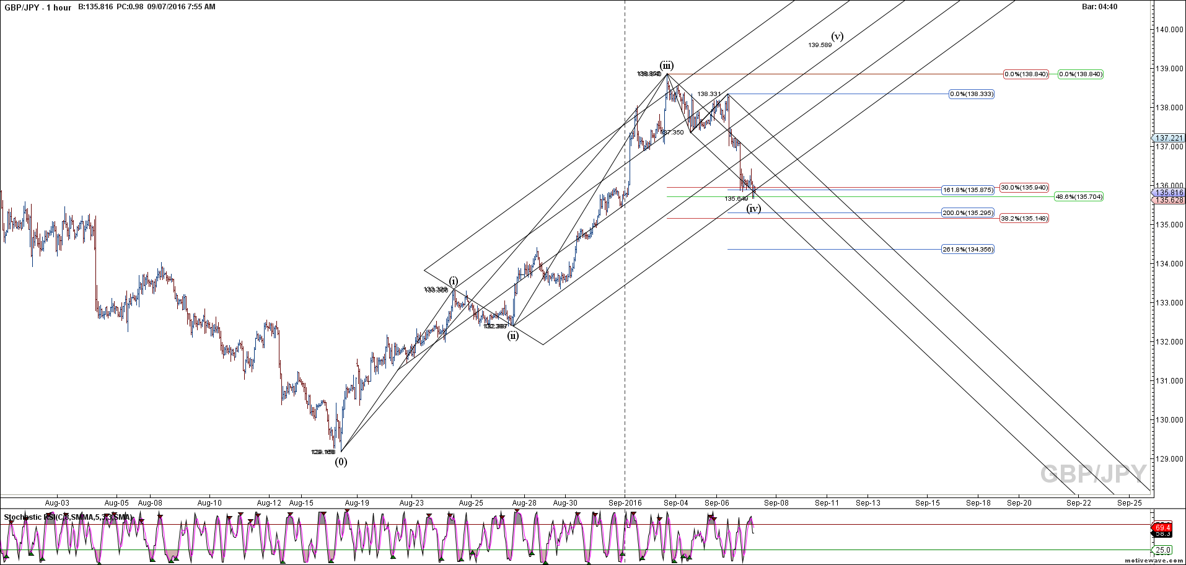Click the Bar: 04:40 countdown text
Viewport: 1186px width, 565px height.
[1099, 7]
